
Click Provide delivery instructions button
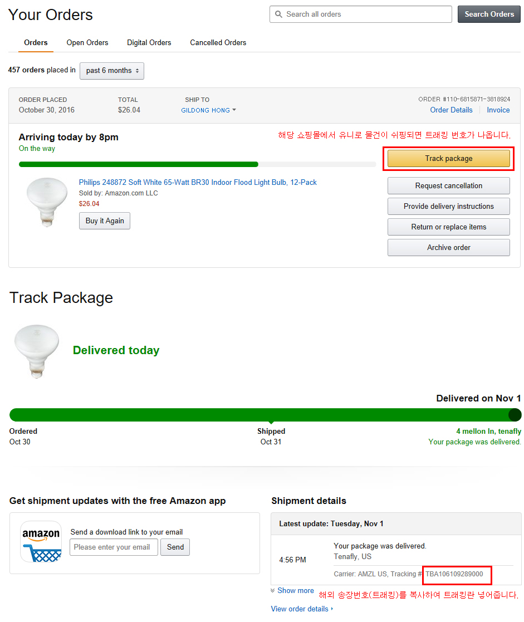tap(449, 206)
